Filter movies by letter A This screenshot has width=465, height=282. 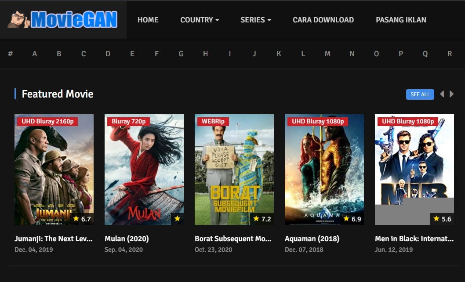pos(35,54)
